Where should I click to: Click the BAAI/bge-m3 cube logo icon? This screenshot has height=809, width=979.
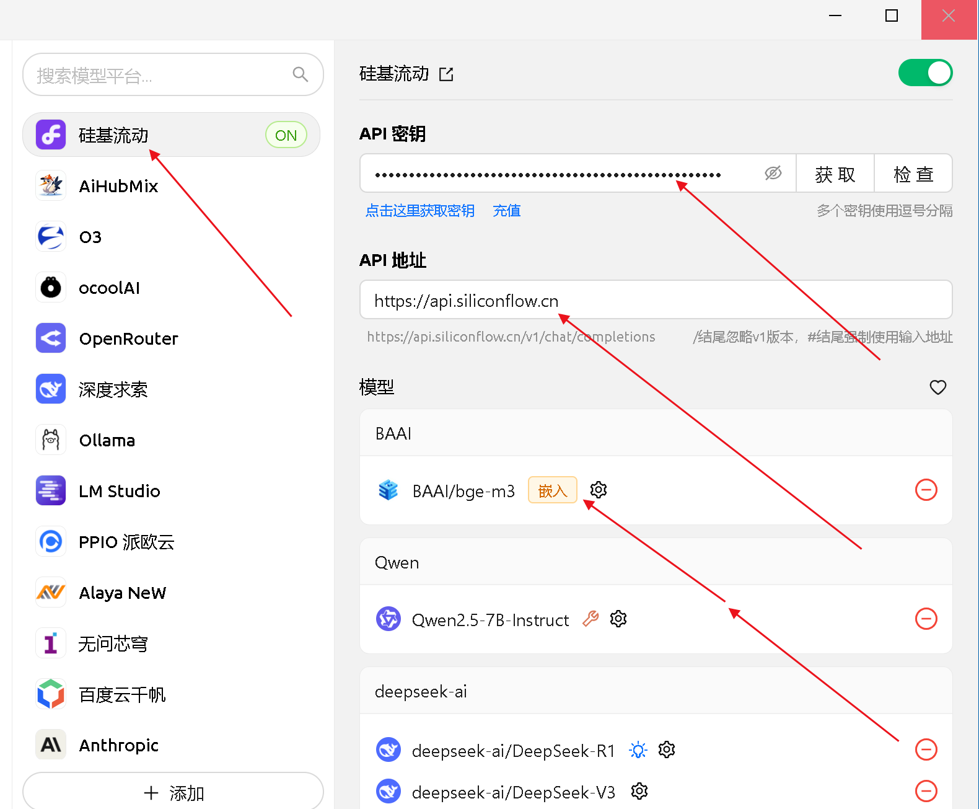point(389,490)
